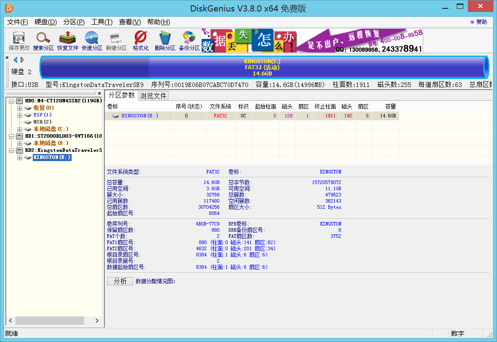Click the KINGSTON(E:) partition bar graphic
The width and height of the screenshot is (497, 342).
coord(264,67)
